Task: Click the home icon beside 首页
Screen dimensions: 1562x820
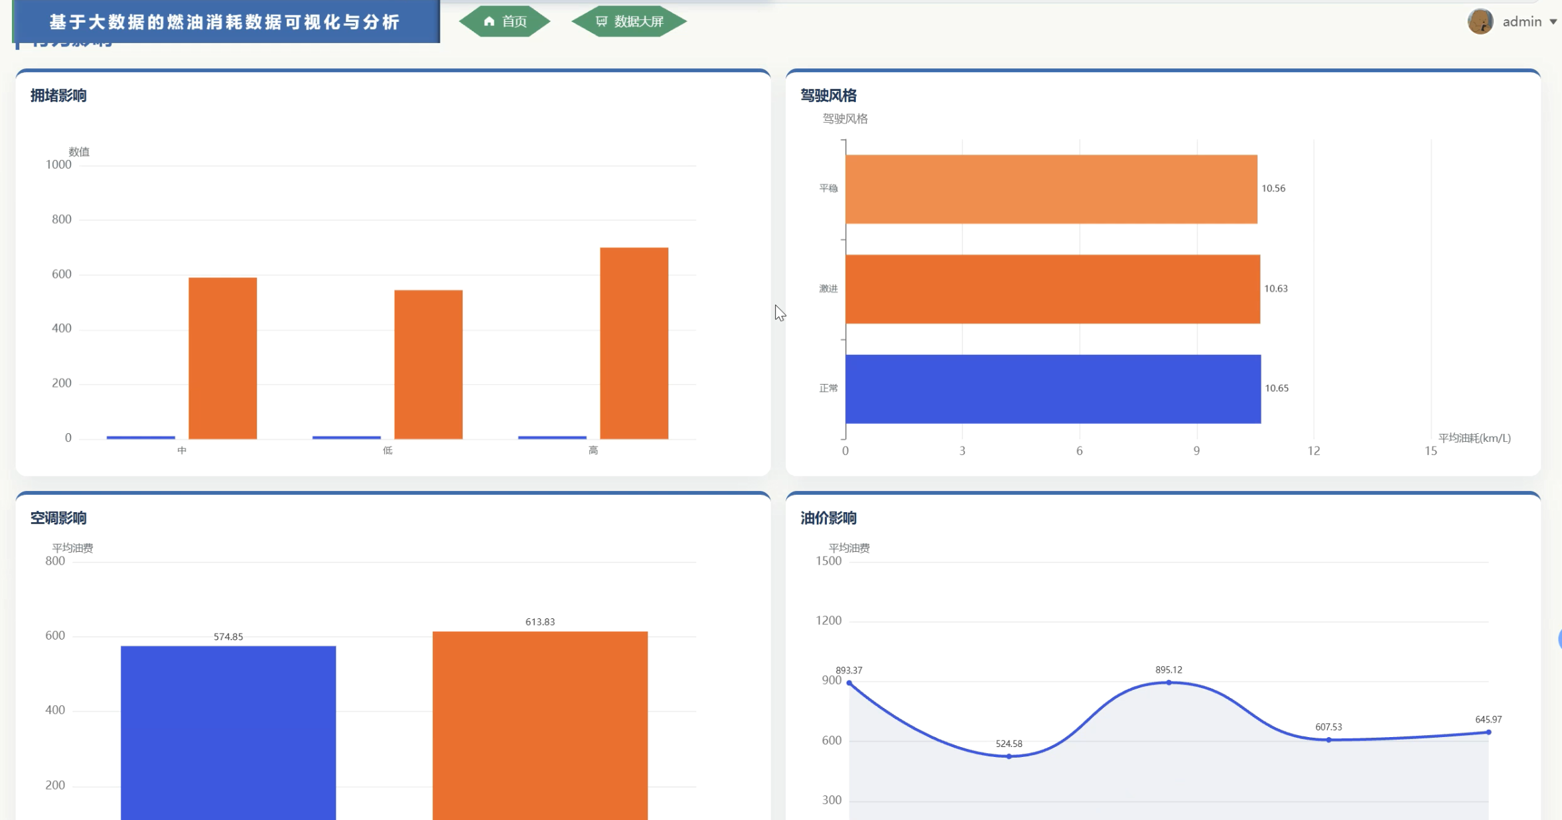Action: click(489, 21)
